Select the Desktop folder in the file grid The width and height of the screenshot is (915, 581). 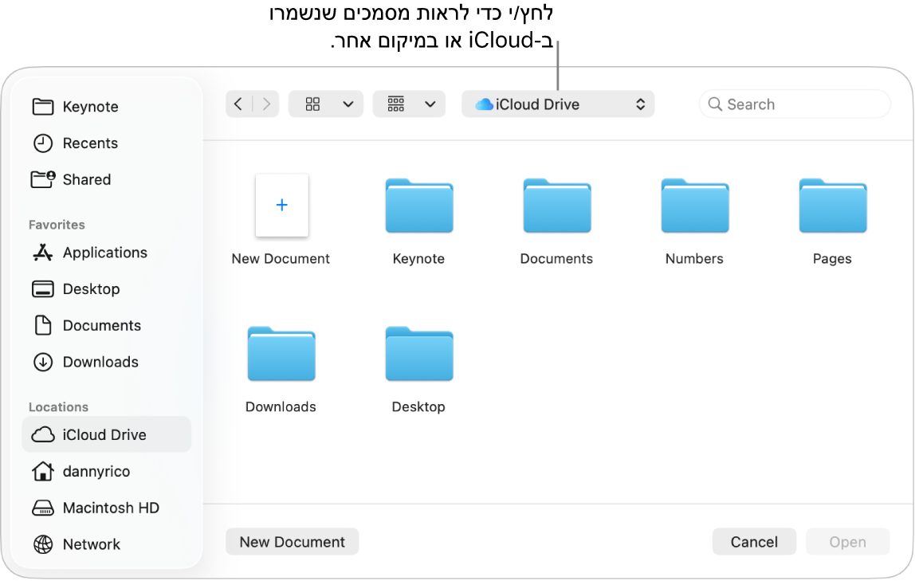(x=419, y=354)
